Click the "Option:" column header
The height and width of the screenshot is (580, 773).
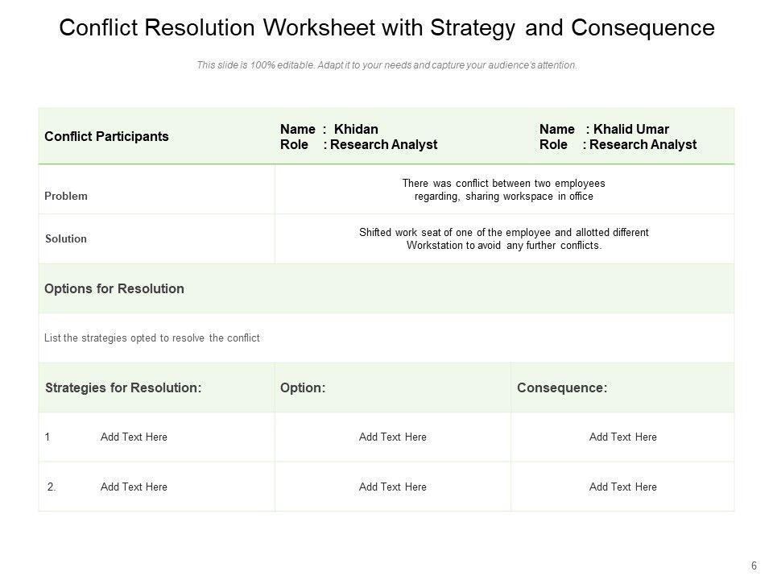pos(303,387)
